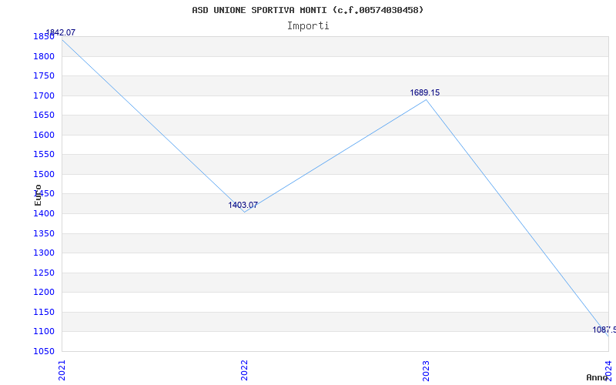Click the 1500 y-axis tick label

[44, 174]
